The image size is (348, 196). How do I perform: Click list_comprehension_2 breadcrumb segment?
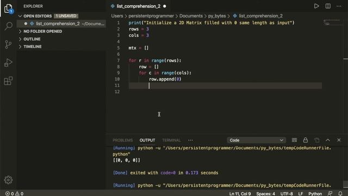click(260, 16)
